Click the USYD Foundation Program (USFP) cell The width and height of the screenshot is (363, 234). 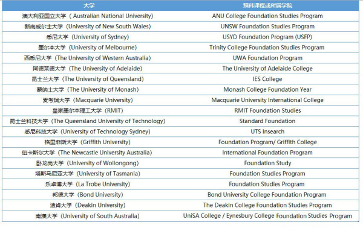click(x=267, y=37)
